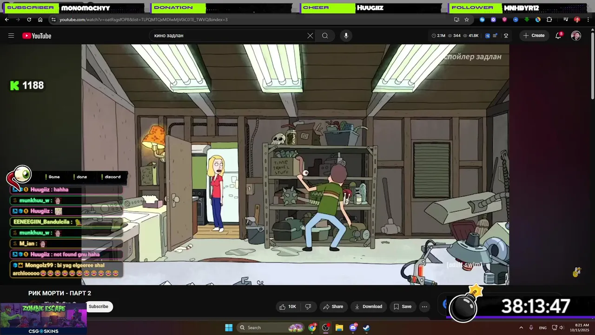The width and height of the screenshot is (595, 335).
Task: Click the video title РИК МОРТИ - ПАРТ 2
Action: coord(59,293)
